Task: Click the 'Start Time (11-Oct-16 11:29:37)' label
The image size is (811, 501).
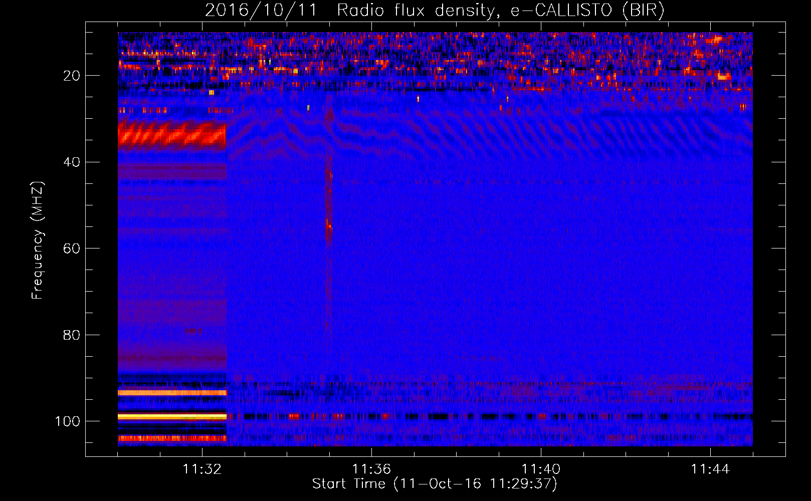Action: click(435, 484)
